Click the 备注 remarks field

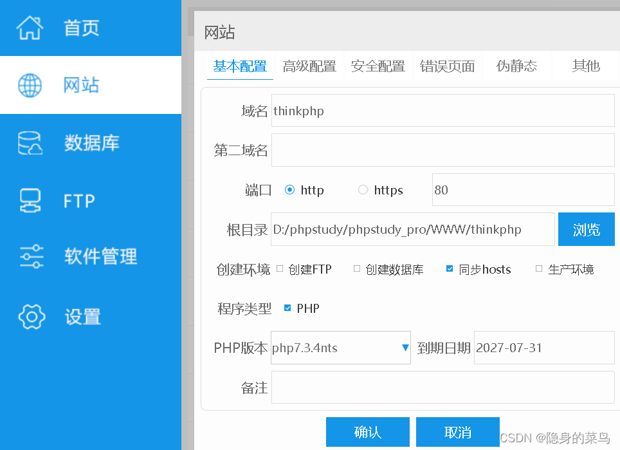443,387
